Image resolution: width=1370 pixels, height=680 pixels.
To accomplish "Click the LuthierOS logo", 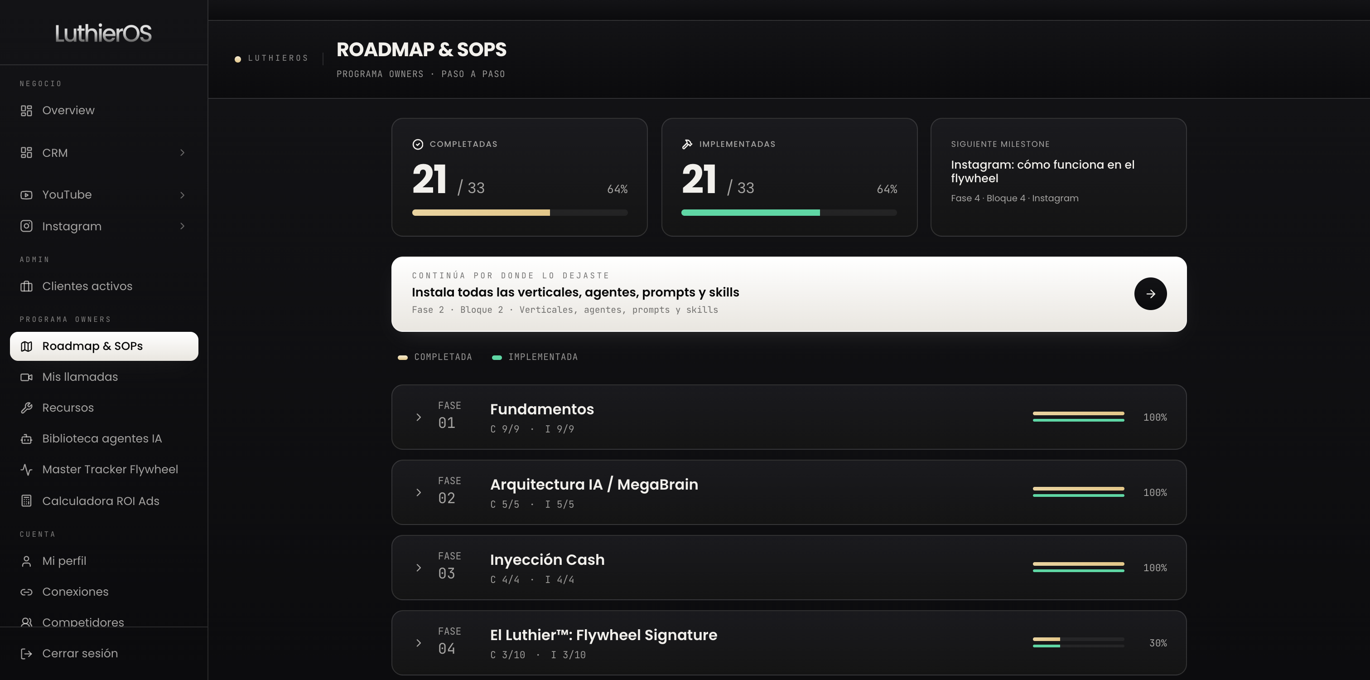I will click(x=103, y=33).
